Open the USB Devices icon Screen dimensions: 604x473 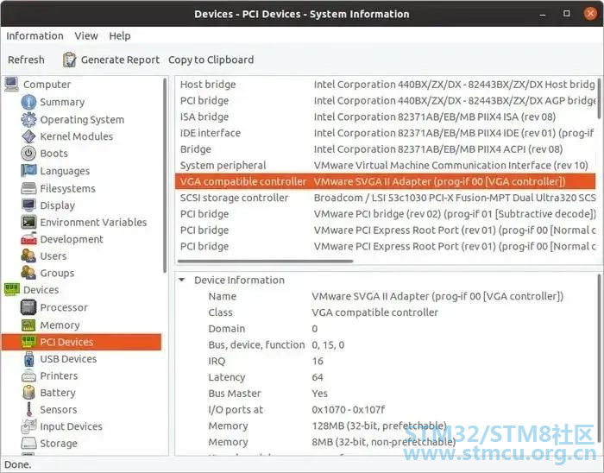28,358
